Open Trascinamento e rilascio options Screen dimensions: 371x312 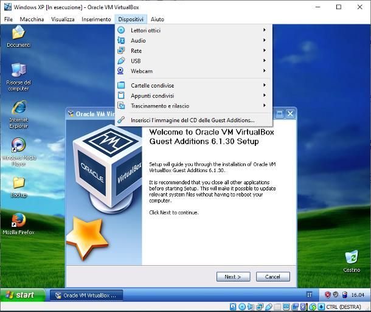click(x=193, y=106)
